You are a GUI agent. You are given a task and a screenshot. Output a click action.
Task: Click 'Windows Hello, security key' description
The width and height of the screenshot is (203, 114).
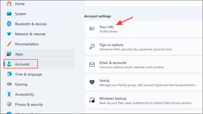(136, 49)
